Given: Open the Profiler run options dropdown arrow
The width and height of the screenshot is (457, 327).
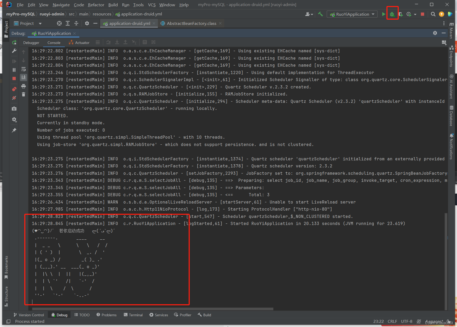Looking at the screenshot, I should point(415,14).
